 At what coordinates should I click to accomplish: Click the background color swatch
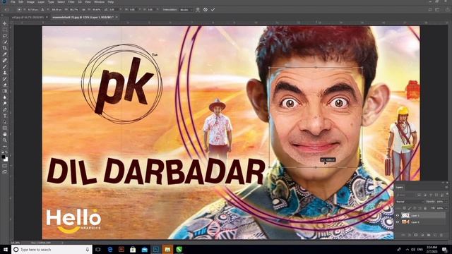pos(6,159)
